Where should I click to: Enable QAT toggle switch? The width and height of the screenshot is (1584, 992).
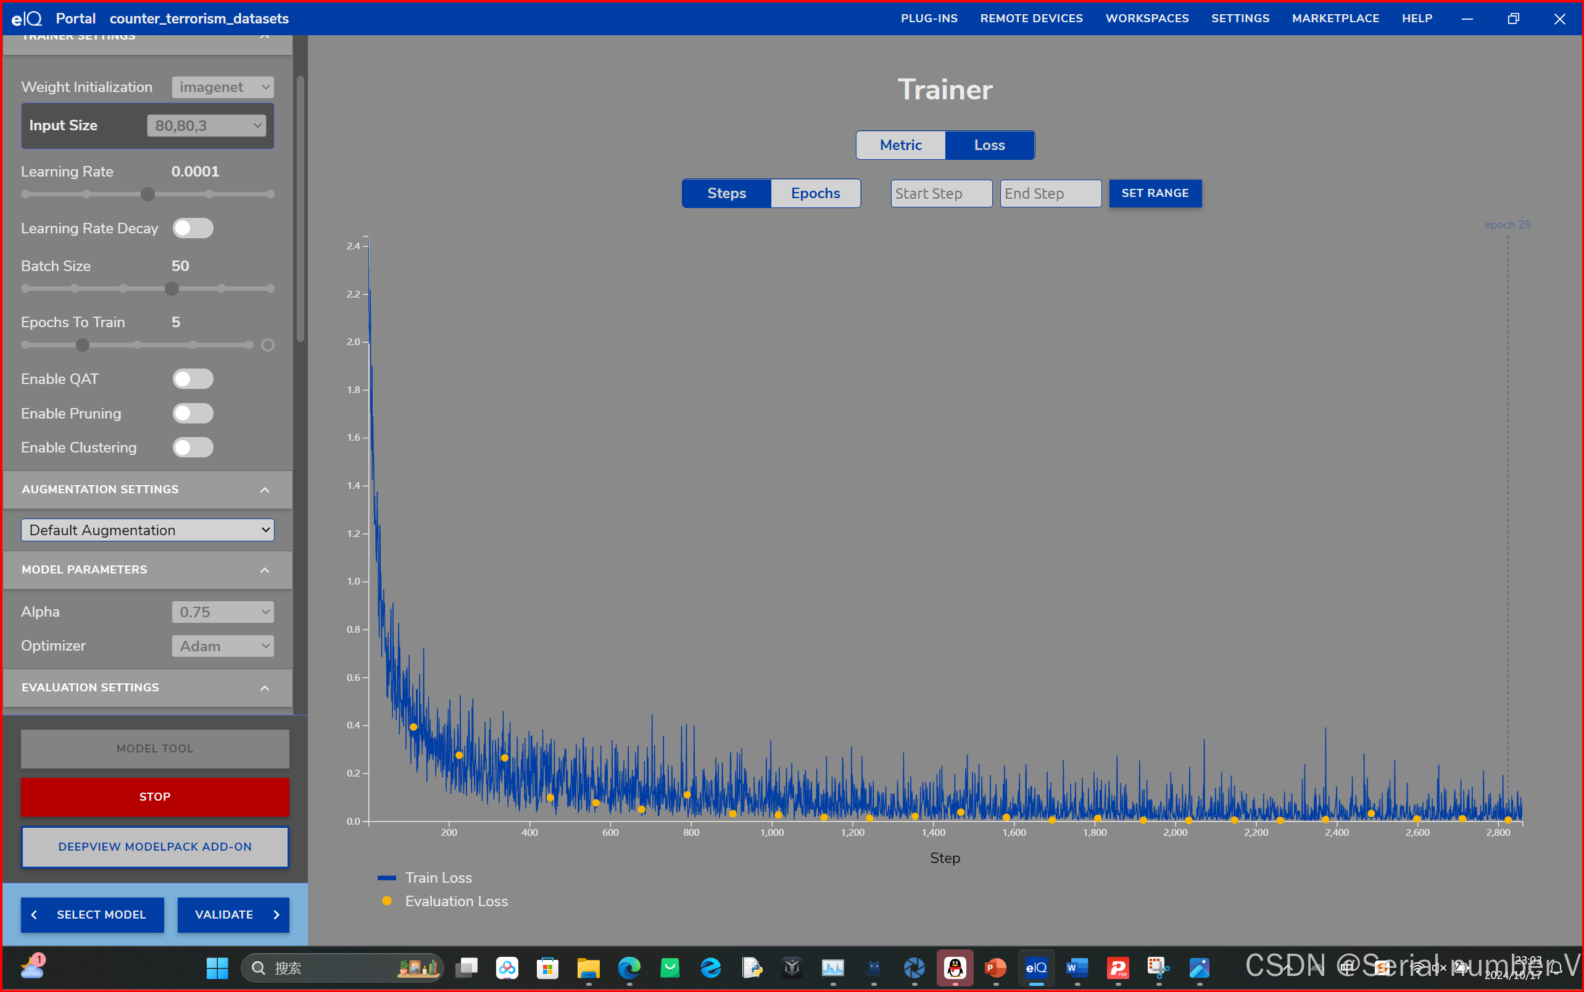tap(193, 379)
